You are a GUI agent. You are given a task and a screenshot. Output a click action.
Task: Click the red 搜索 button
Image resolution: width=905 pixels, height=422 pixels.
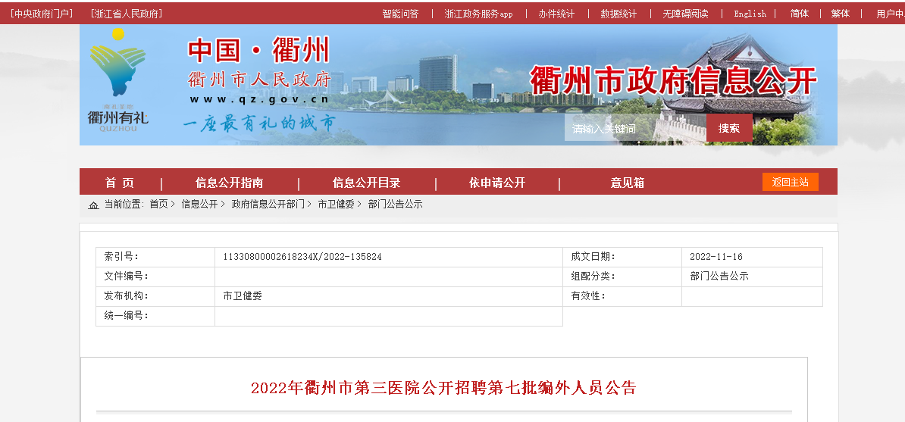[729, 128]
